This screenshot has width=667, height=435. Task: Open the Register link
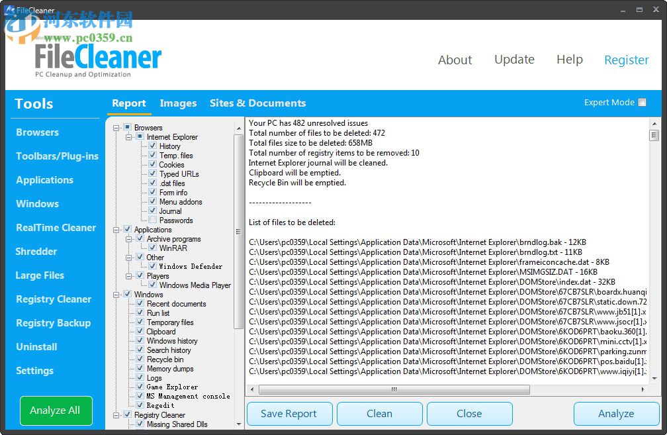(626, 60)
